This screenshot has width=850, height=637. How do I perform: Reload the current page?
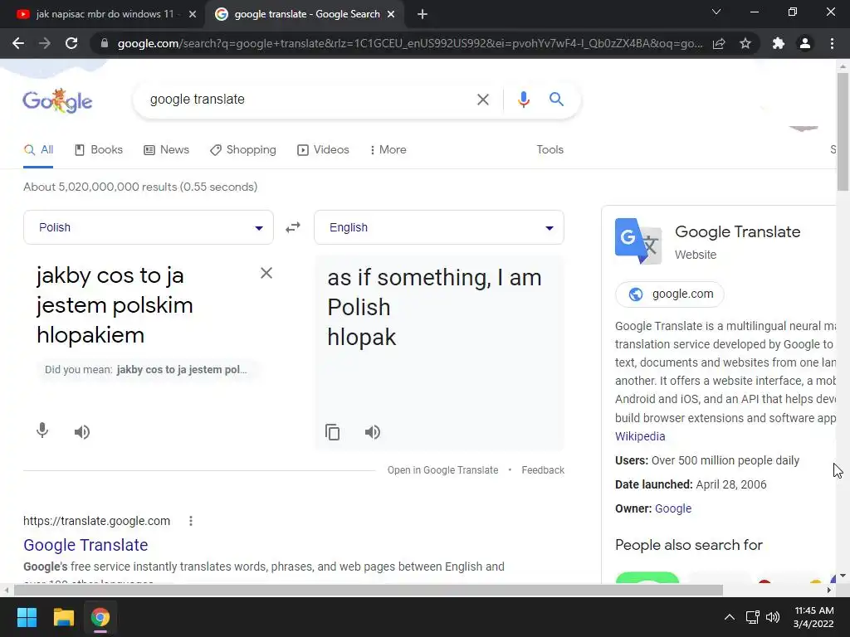click(71, 43)
